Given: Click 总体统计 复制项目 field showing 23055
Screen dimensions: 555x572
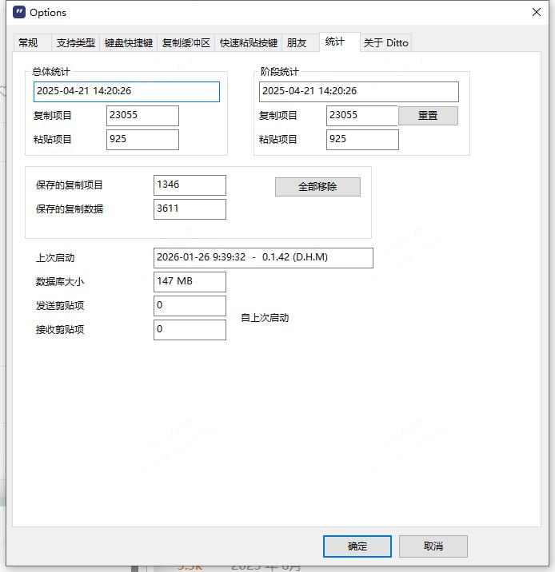Looking at the screenshot, I should [142, 116].
